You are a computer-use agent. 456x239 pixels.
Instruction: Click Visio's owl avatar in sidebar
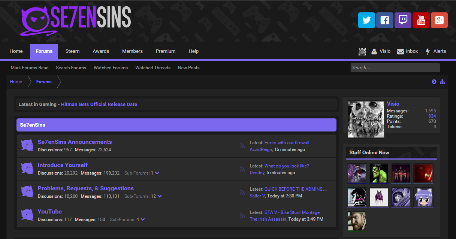366,119
